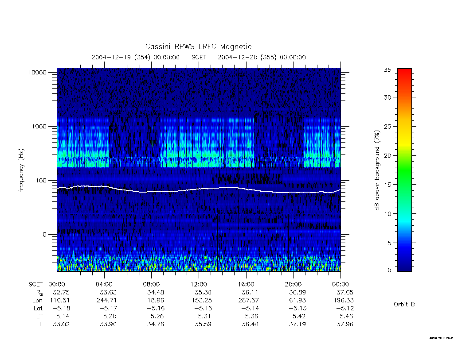Click L value '37.96'

tap(345, 325)
